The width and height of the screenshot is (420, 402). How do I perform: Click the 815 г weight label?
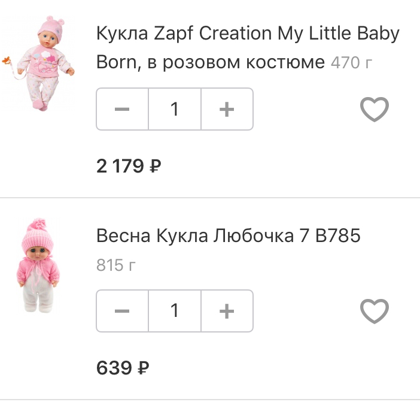[x=116, y=265]
